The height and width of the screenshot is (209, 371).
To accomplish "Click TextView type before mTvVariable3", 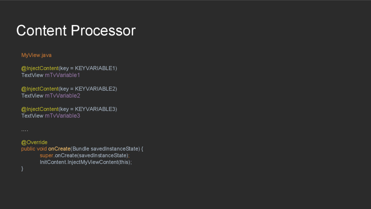I will 32,116.
